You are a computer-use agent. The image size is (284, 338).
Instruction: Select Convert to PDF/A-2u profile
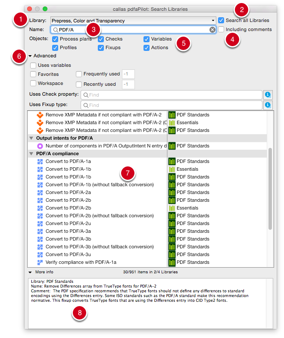[x=147, y=223]
